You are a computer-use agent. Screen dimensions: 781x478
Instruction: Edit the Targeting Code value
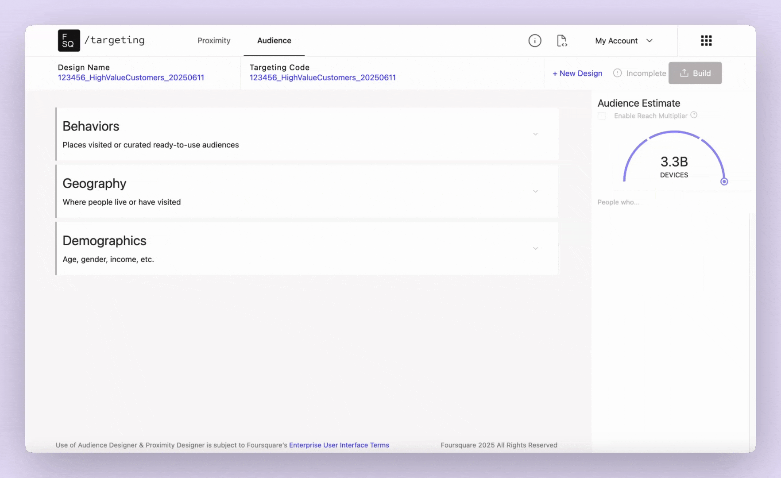click(x=323, y=77)
